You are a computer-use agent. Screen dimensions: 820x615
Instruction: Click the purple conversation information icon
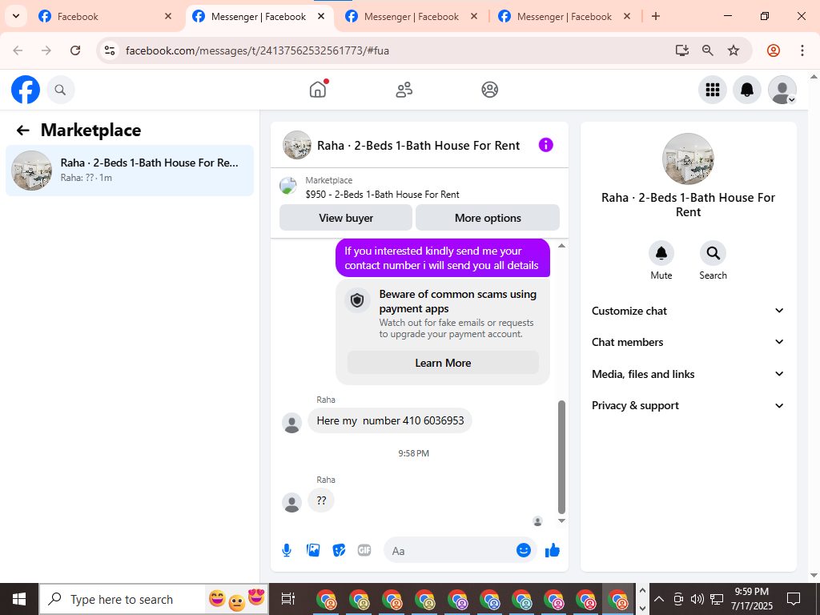(545, 145)
